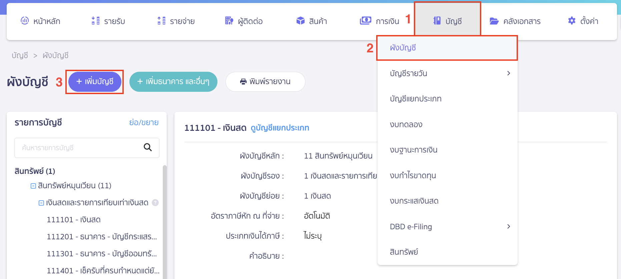Click the ย่อ/ขยาย link
The image size is (621, 279).
(144, 122)
